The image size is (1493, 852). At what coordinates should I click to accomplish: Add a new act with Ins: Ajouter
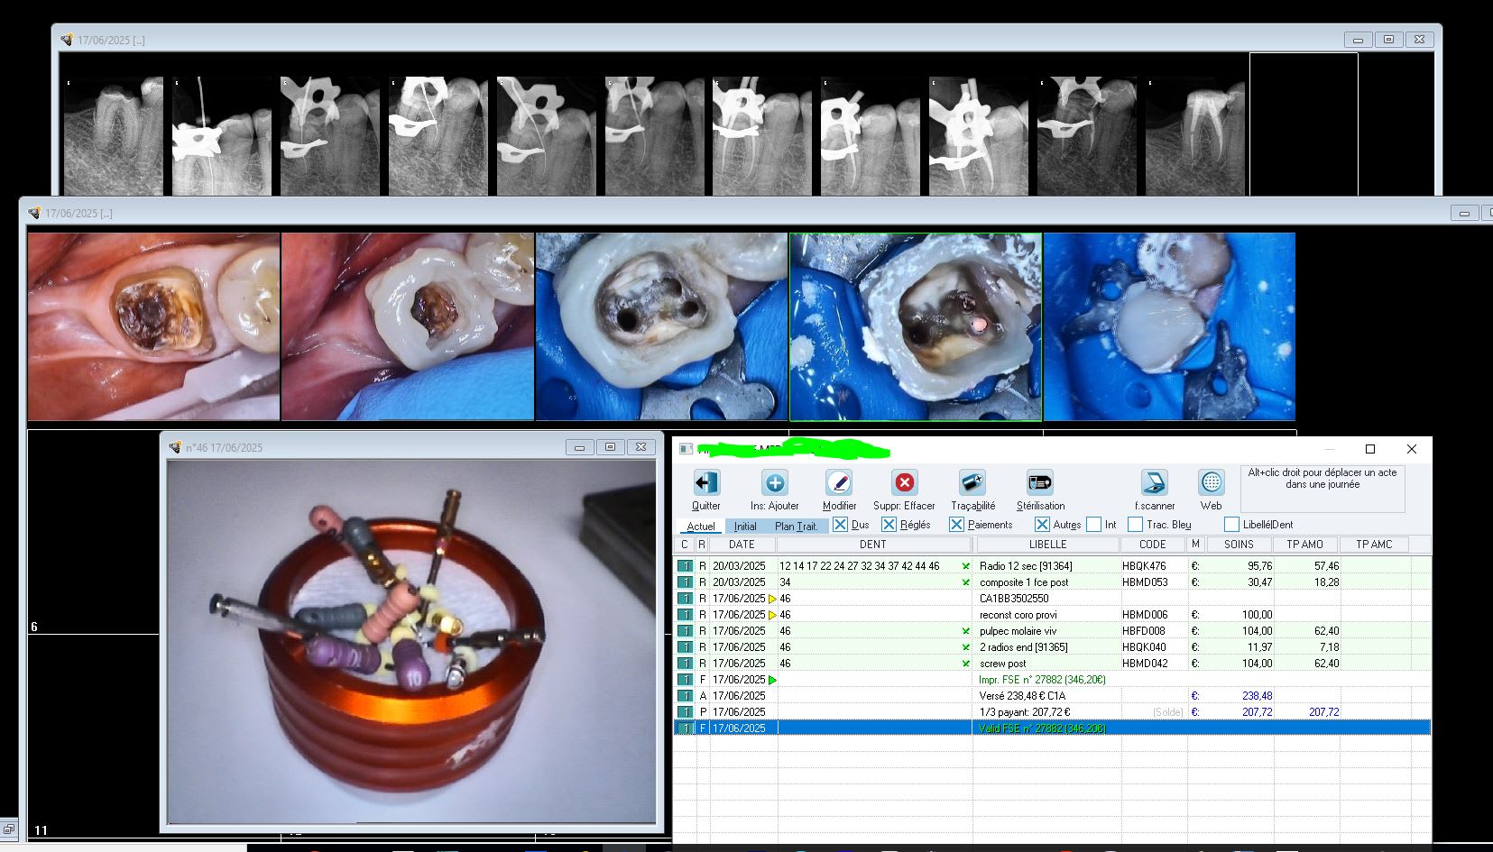774,483
